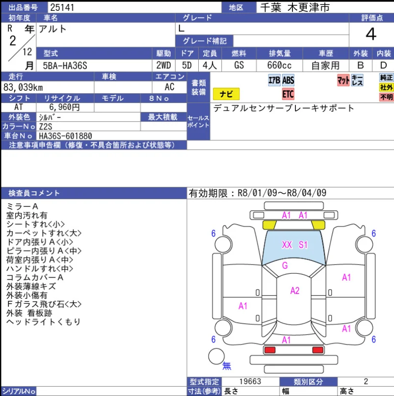Click the 検査員コメント section header

(94, 193)
